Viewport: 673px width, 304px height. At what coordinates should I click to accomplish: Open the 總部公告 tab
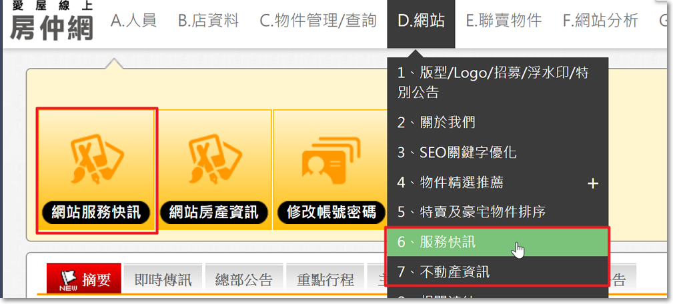click(244, 279)
